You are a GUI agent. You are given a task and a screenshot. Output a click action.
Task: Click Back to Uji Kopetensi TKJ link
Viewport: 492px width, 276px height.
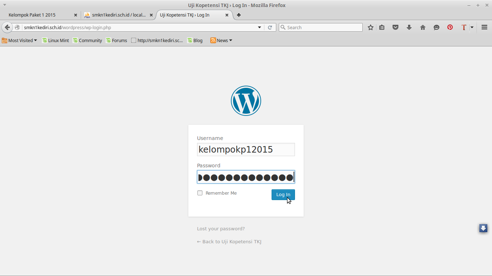229,241
